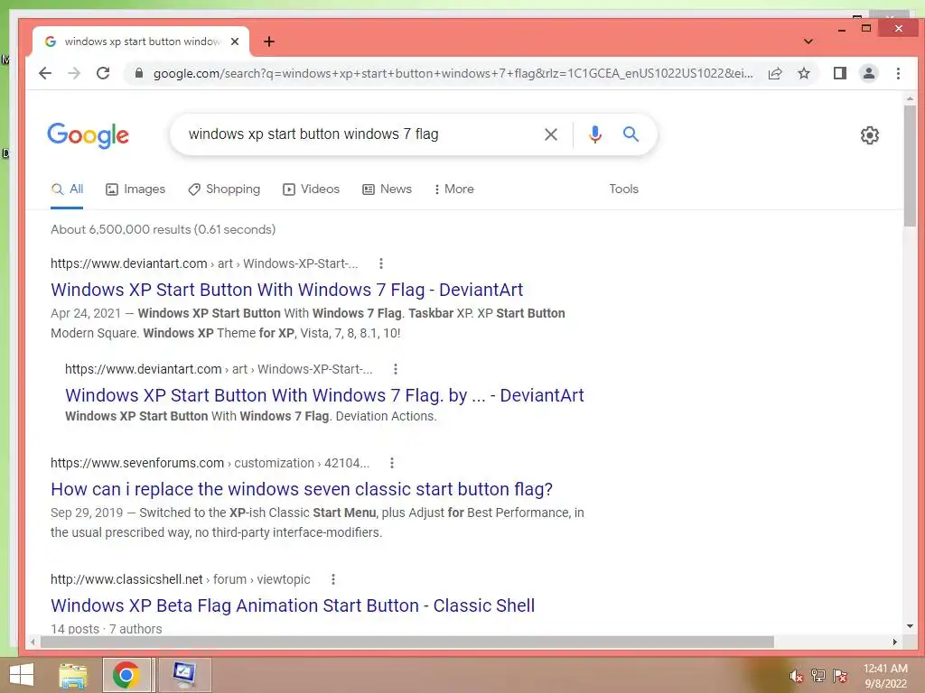The height and width of the screenshot is (693, 925).
Task: Open options for sevenforums result
Action: [x=392, y=463]
